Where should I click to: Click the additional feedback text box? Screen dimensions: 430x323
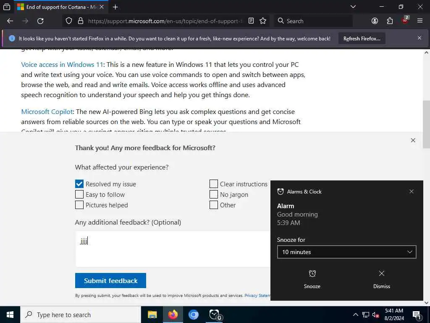tap(173, 249)
